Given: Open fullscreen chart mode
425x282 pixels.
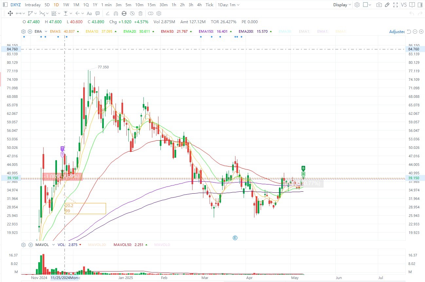Looking at the screenshot, I should (x=396, y=5).
